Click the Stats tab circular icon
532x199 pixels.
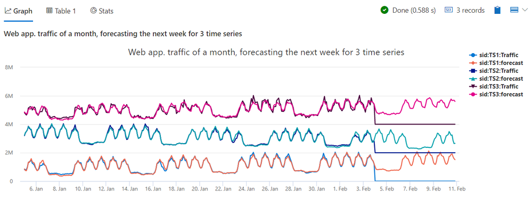(93, 11)
